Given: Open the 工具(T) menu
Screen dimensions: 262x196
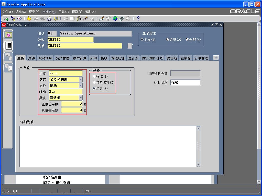Looking at the screenshot, I should (x=64, y=12).
